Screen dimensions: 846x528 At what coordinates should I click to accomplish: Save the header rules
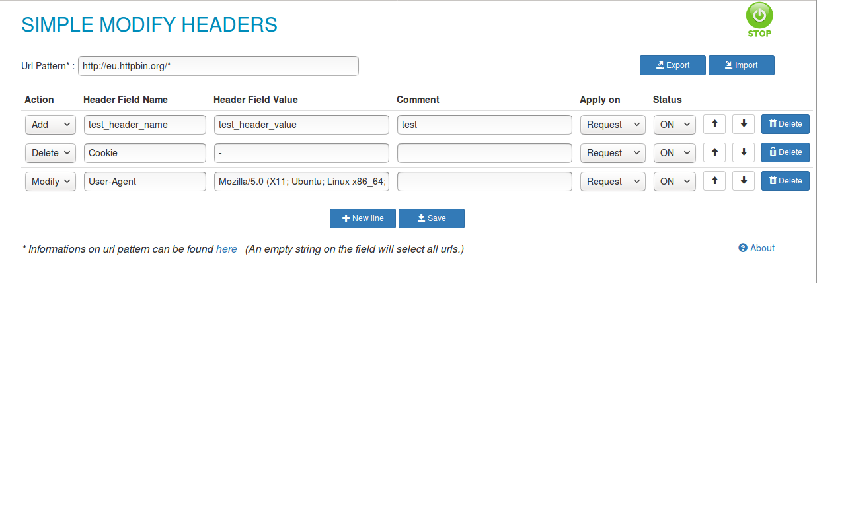[x=432, y=218]
